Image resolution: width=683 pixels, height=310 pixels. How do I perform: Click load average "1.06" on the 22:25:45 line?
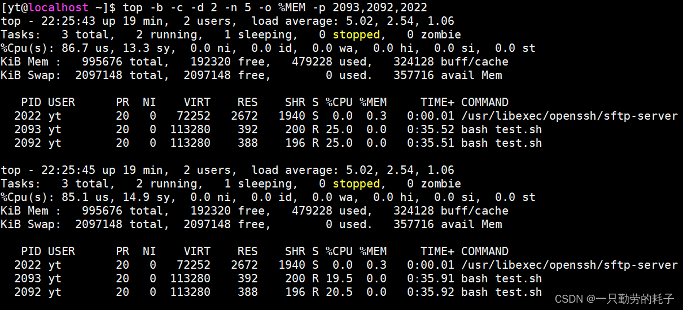[x=440, y=170]
